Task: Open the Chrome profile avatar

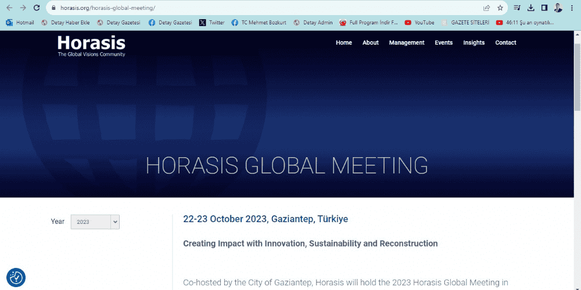Action: pyautogui.click(x=558, y=8)
